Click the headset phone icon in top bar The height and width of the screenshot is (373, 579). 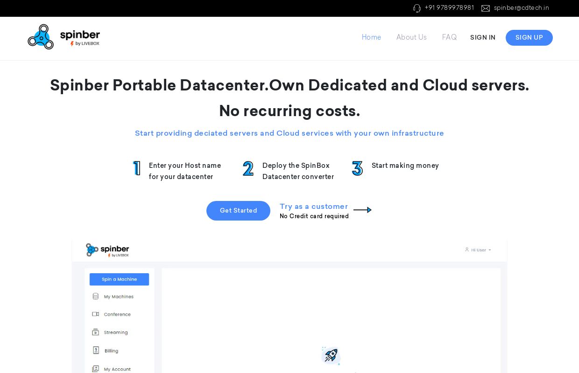(417, 8)
